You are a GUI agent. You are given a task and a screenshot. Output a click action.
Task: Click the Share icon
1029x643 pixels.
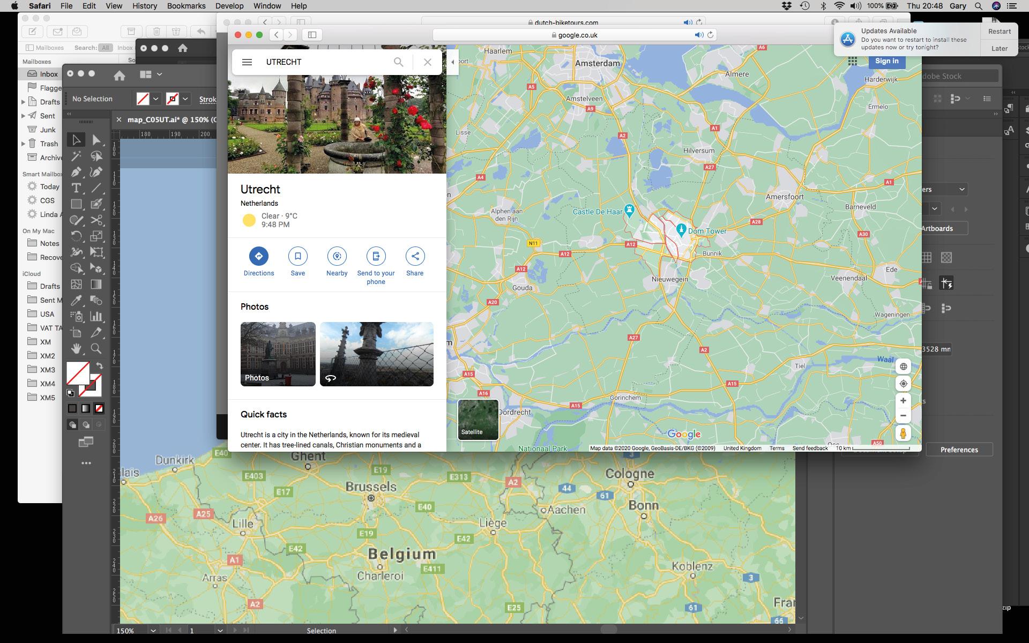tap(415, 256)
